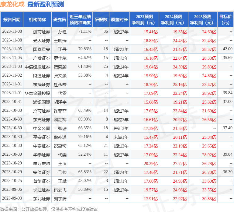This screenshot has width=234, height=212.
Task: Click accuracy value 71.11%
Action: (85, 31)
